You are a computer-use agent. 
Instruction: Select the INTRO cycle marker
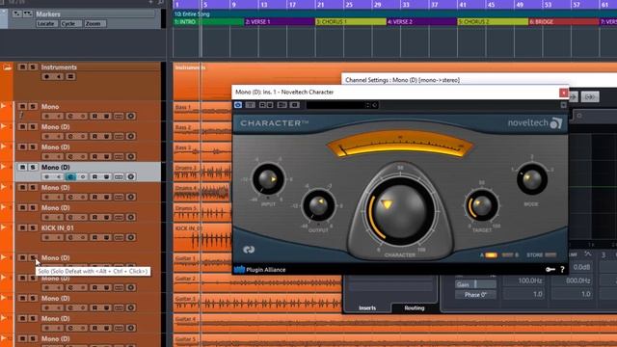point(208,22)
